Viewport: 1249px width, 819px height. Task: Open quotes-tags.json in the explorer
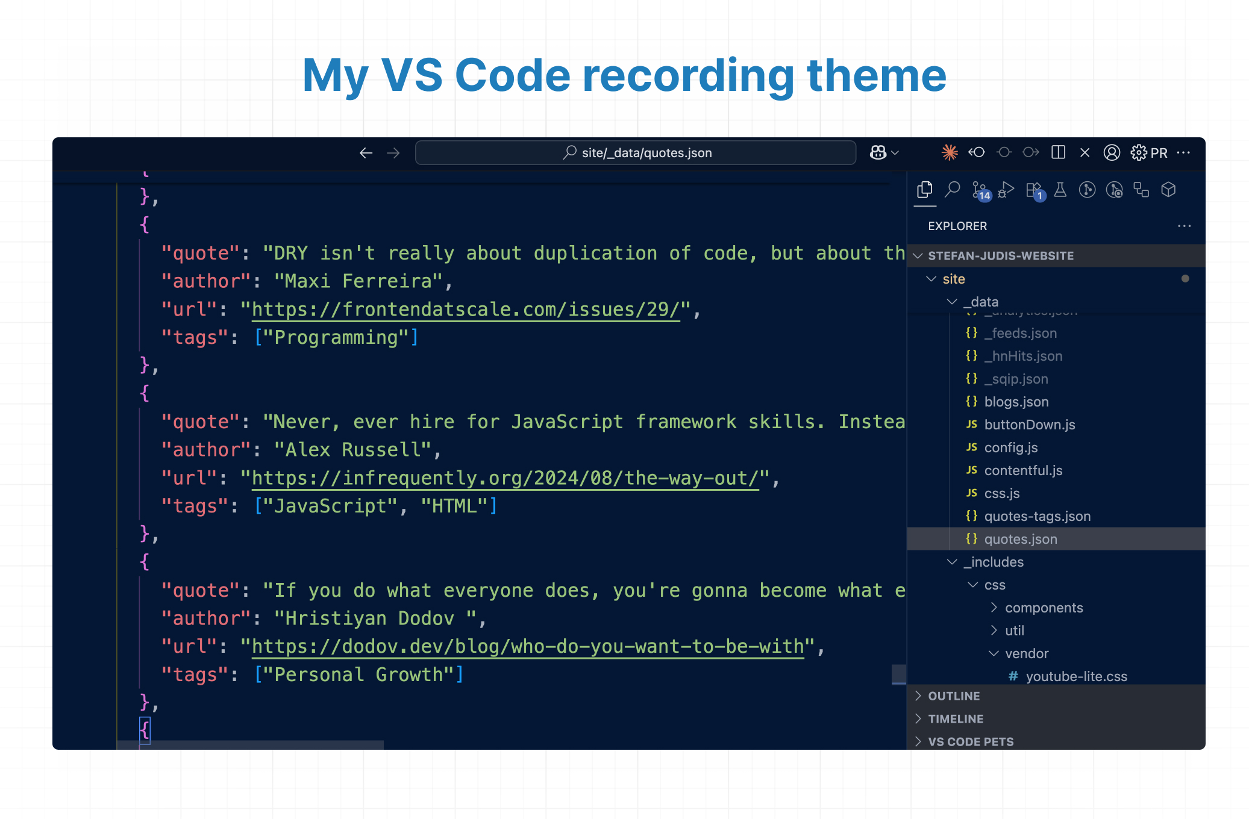(1056, 516)
